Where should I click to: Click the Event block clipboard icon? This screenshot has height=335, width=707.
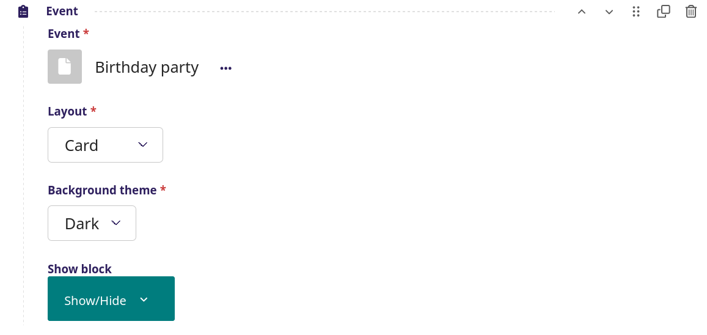tap(23, 11)
